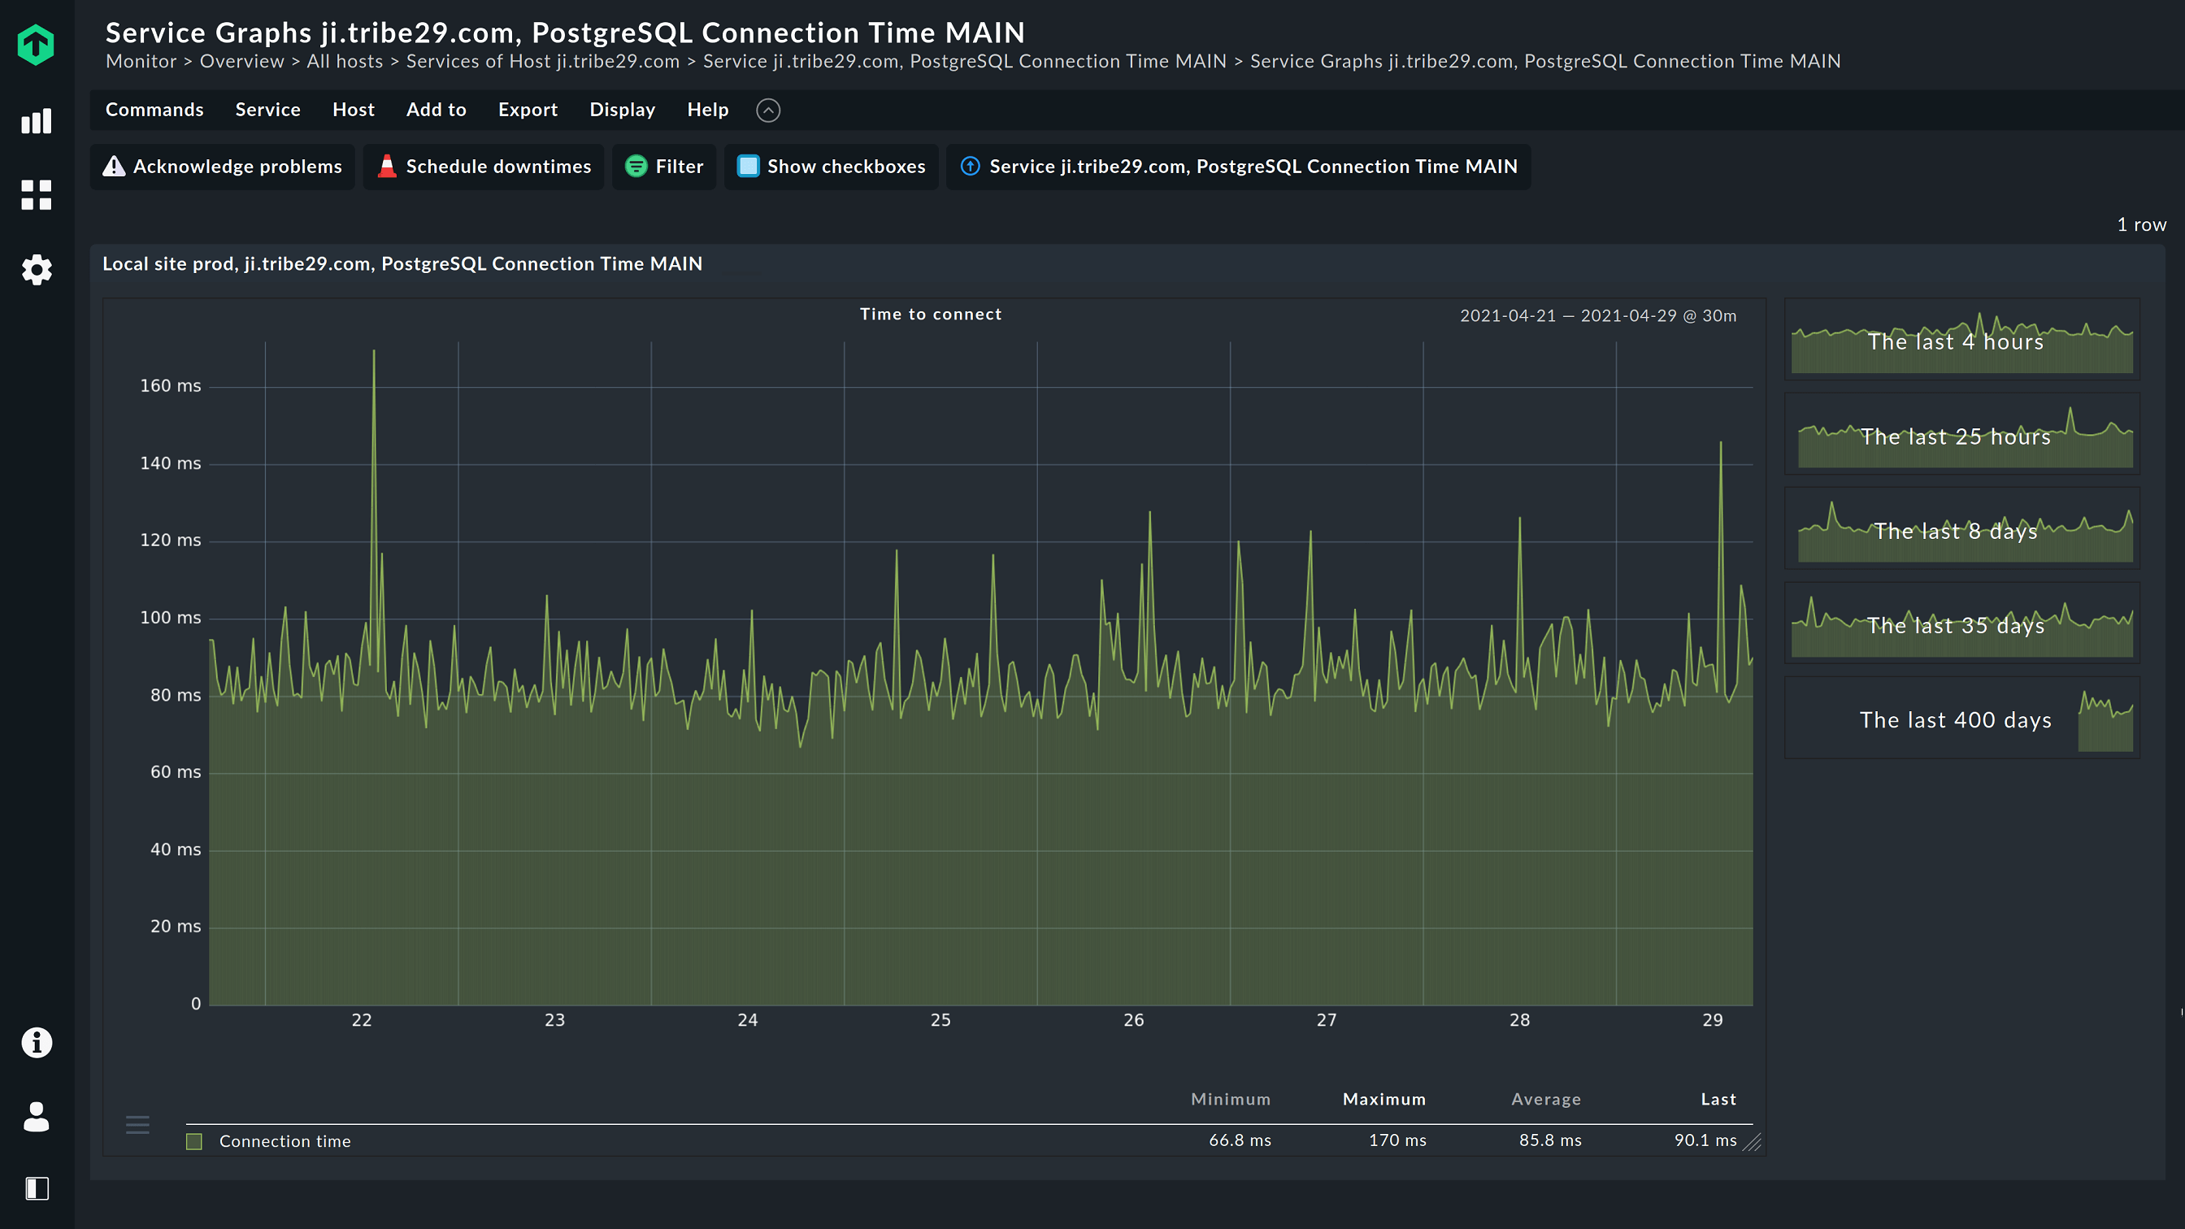Open the Commands menu

(x=154, y=110)
